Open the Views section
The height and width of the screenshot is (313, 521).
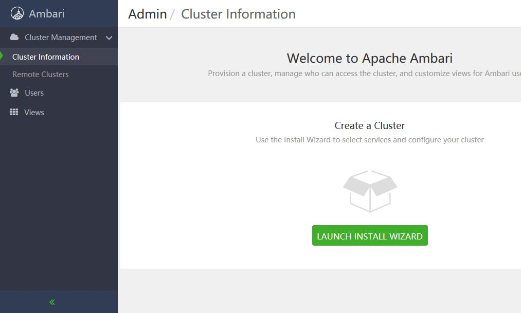click(x=34, y=113)
